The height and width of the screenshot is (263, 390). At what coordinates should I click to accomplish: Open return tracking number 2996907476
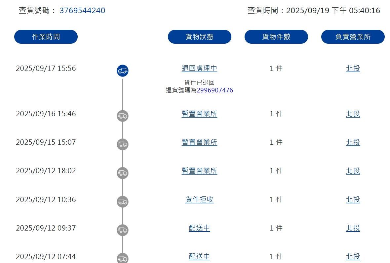point(215,90)
